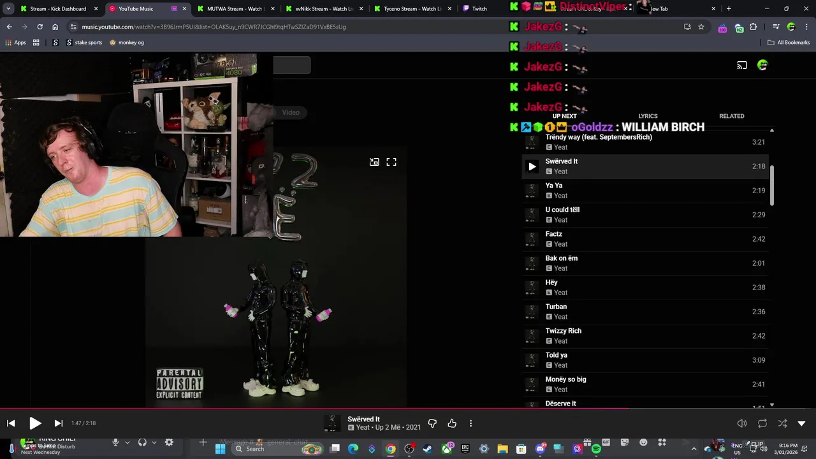
Task: Open Steam from the taskbar
Action: click(x=428, y=449)
